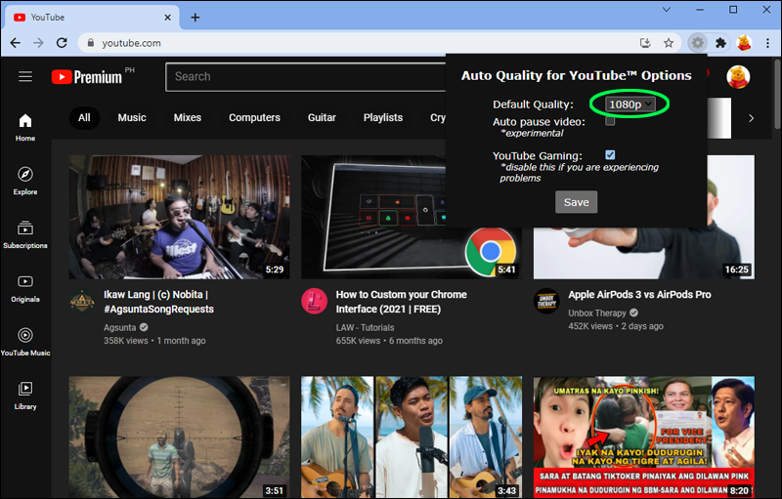Select the Music category chip
The width and height of the screenshot is (782, 499).
point(132,118)
